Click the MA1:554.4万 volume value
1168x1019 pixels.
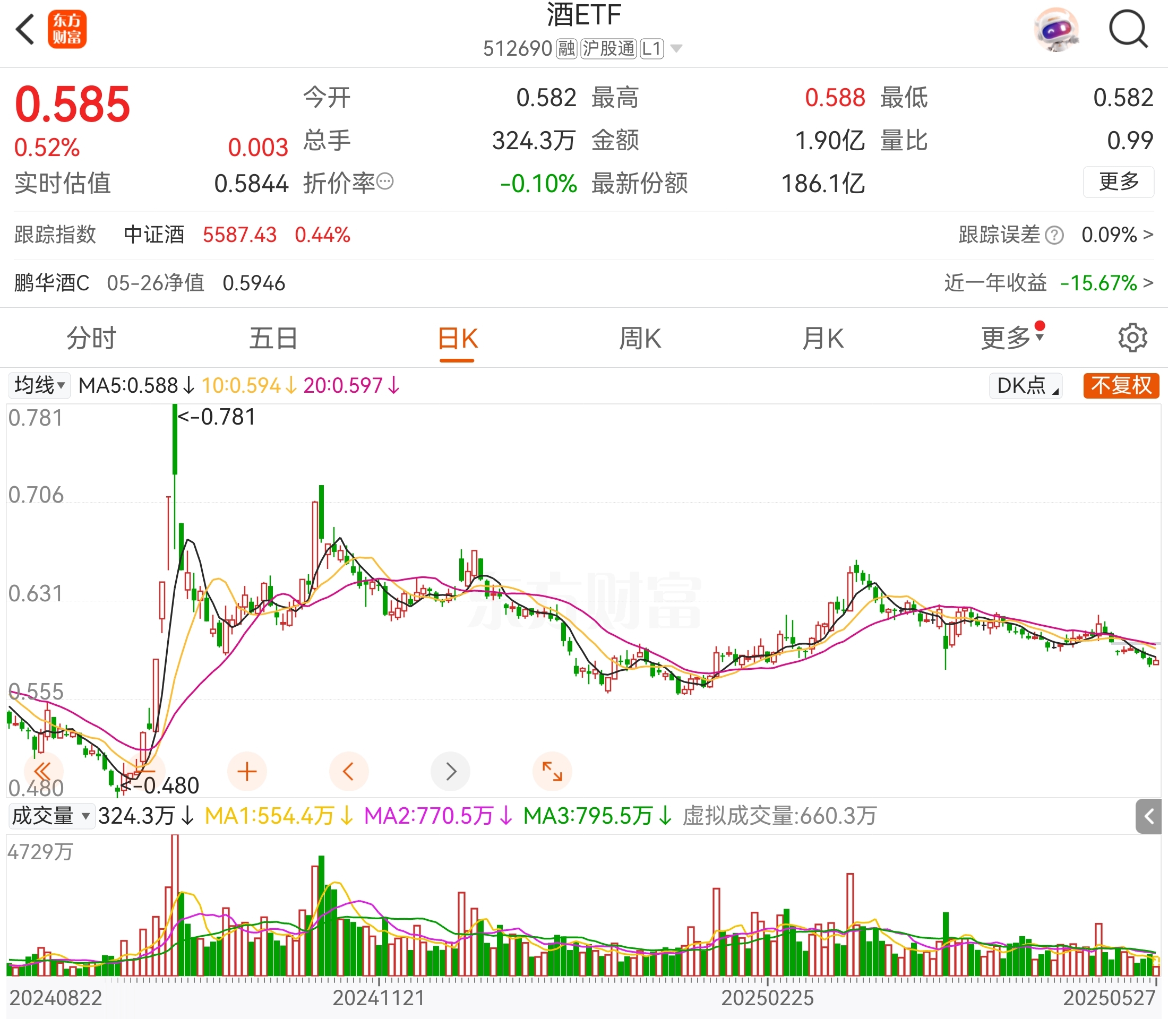point(279,816)
